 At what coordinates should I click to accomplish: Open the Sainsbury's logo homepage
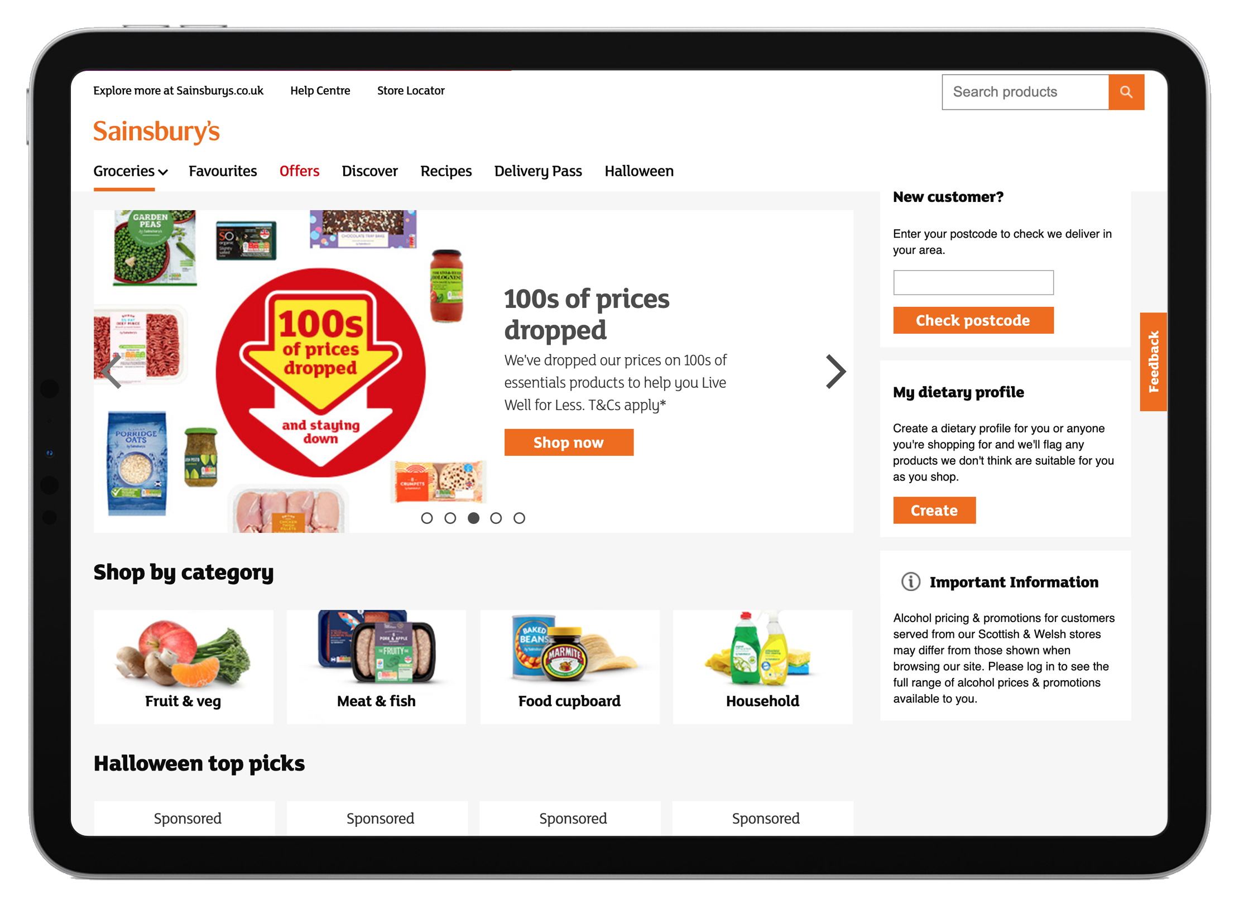coord(156,132)
